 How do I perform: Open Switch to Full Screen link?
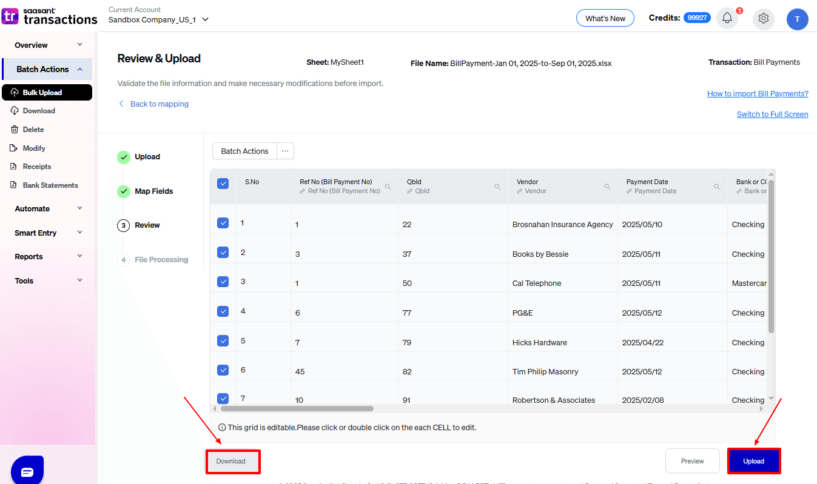(x=772, y=114)
